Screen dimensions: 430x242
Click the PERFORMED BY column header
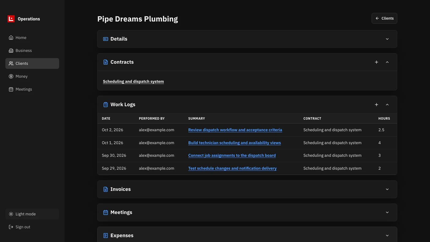click(152, 119)
